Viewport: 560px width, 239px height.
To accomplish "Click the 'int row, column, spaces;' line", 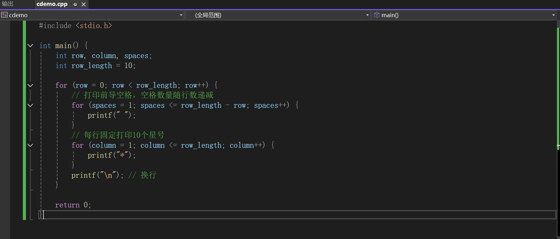I will (103, 56).
